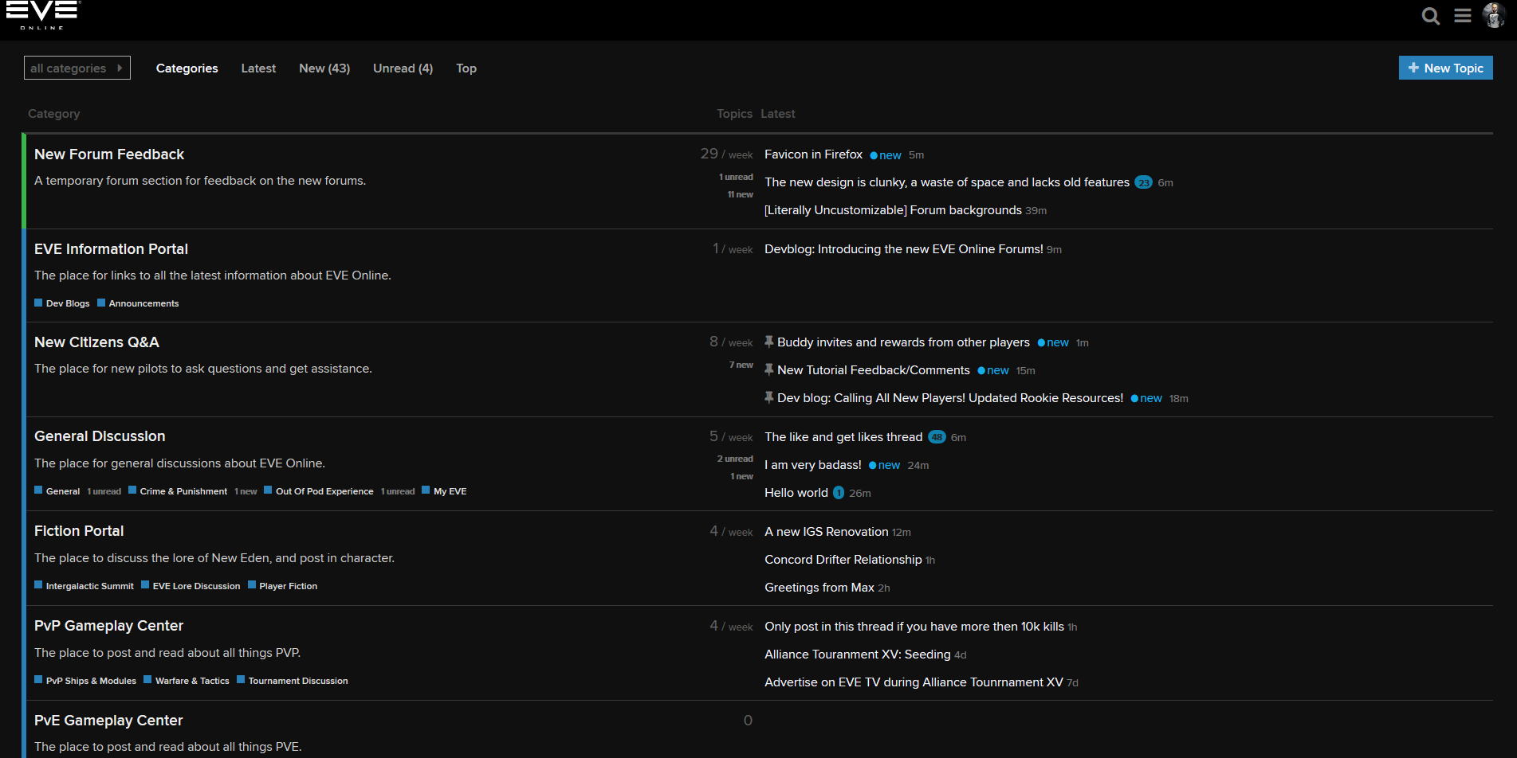The width and height of the screenshot is (1517, 758).
Task: Switch to the Top tab
Action: pyautogui.click(x=466, y=68)
